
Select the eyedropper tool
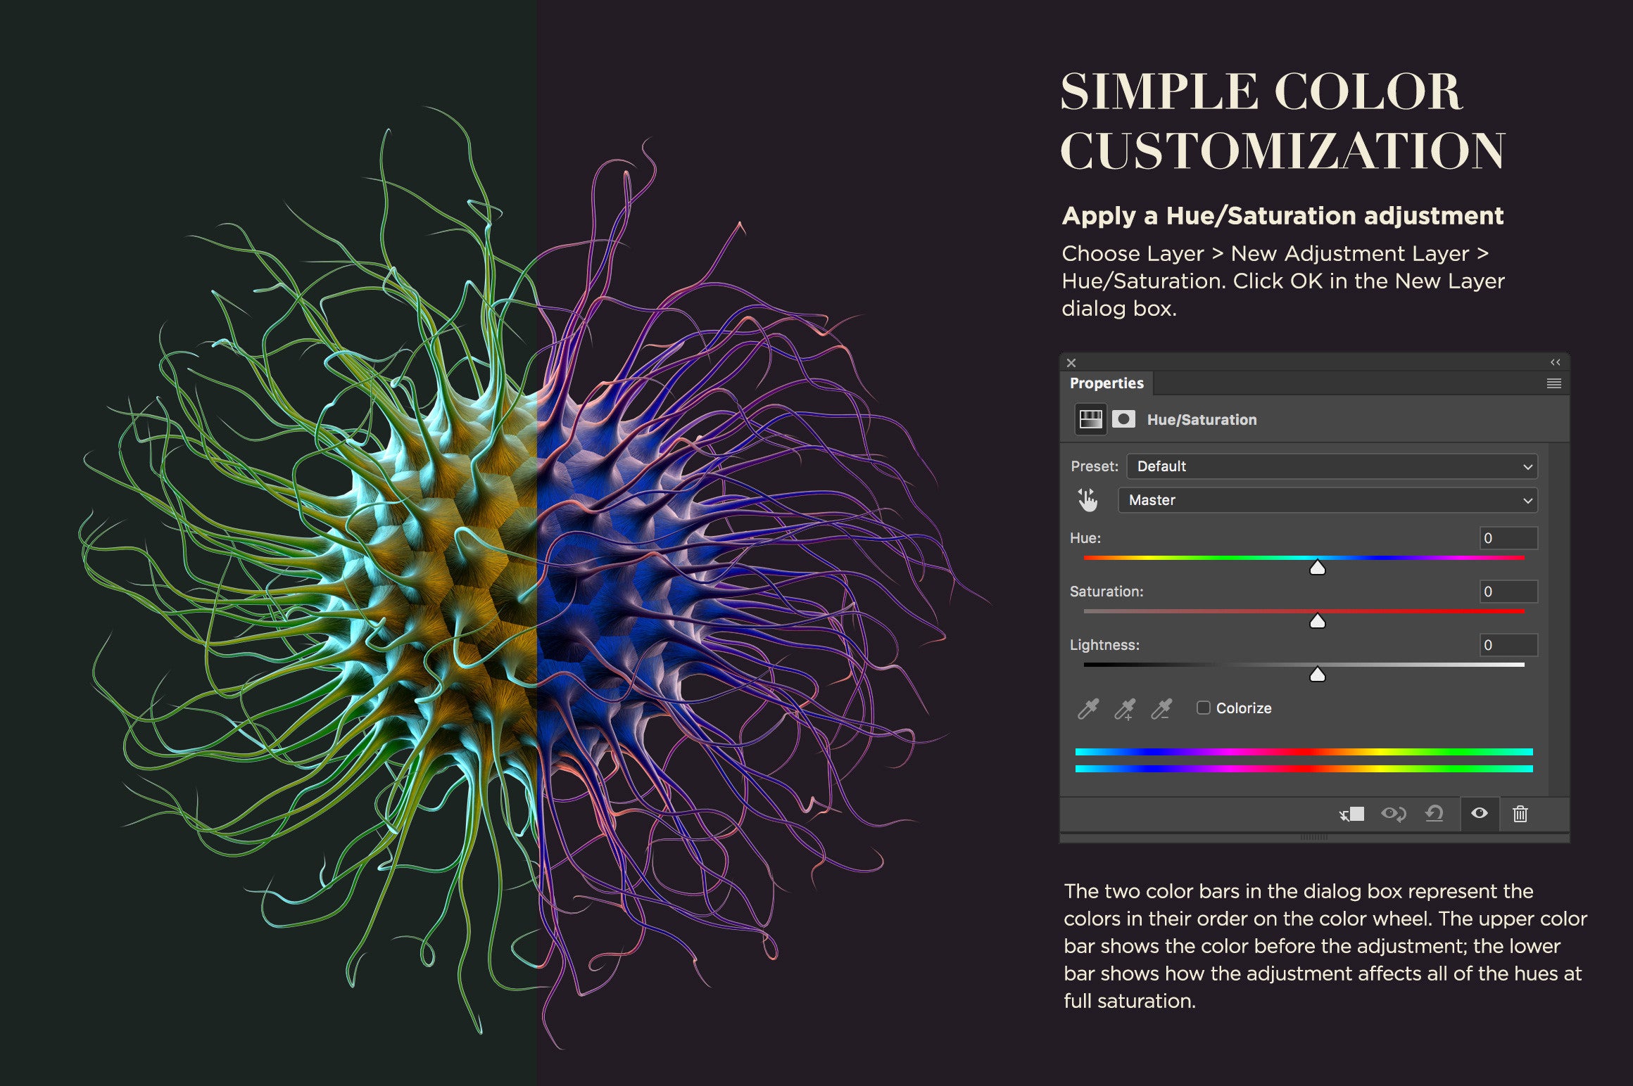pyautogui.click(x=1087, y=708)
